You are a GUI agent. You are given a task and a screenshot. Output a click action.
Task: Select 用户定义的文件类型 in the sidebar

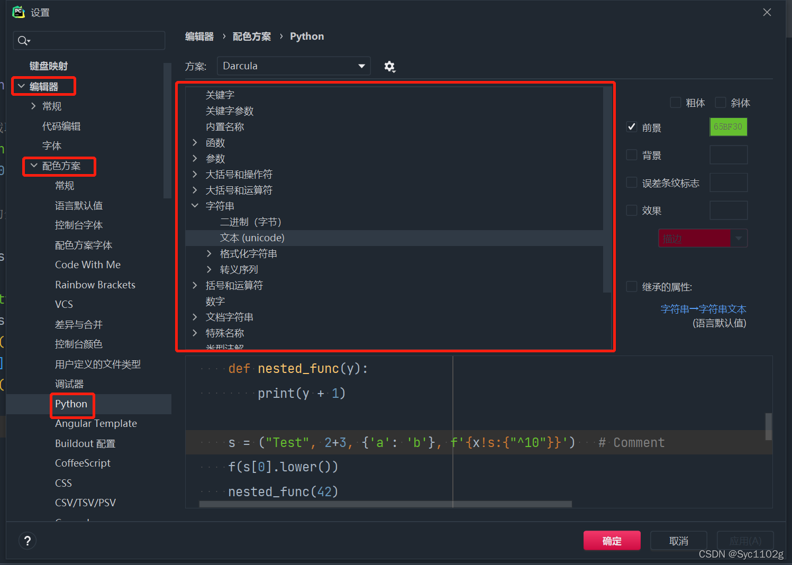pos(98,364)
